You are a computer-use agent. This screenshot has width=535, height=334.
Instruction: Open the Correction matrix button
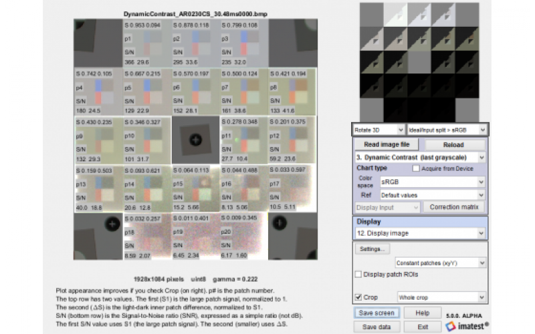(x=454, y=208)
